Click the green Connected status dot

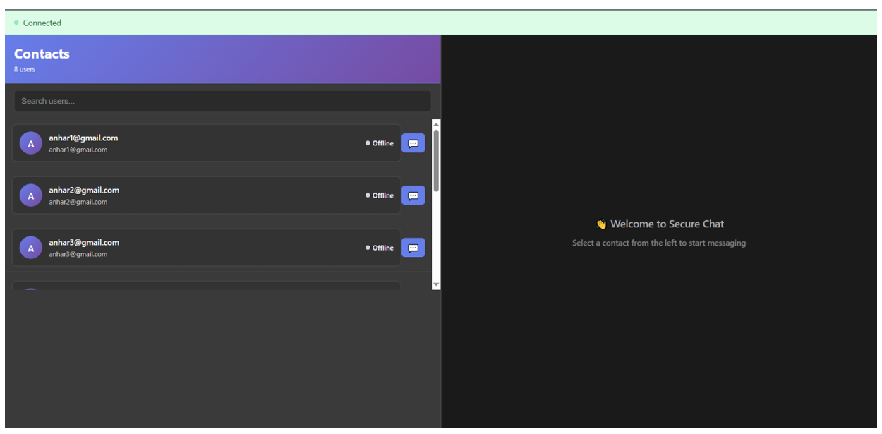pyautogui.click(x=16, y=23)
